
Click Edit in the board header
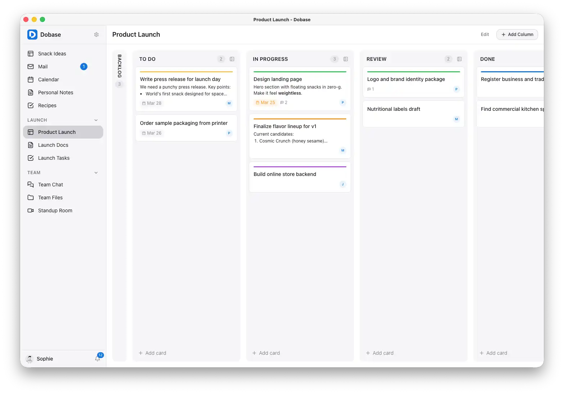coord(485,35)
